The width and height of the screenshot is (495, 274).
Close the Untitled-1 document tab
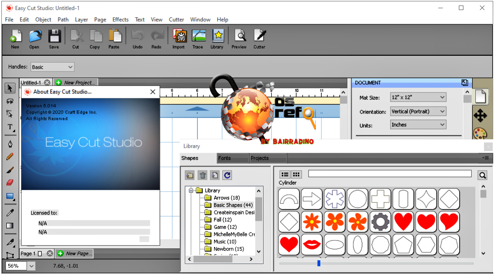pyautogui.click(x=47, y=82)
